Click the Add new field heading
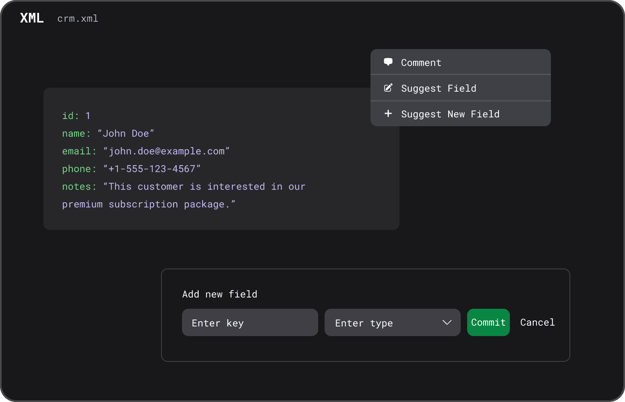Image resolution: width=625 pixels, height=402 pixels. coord(219,294)
